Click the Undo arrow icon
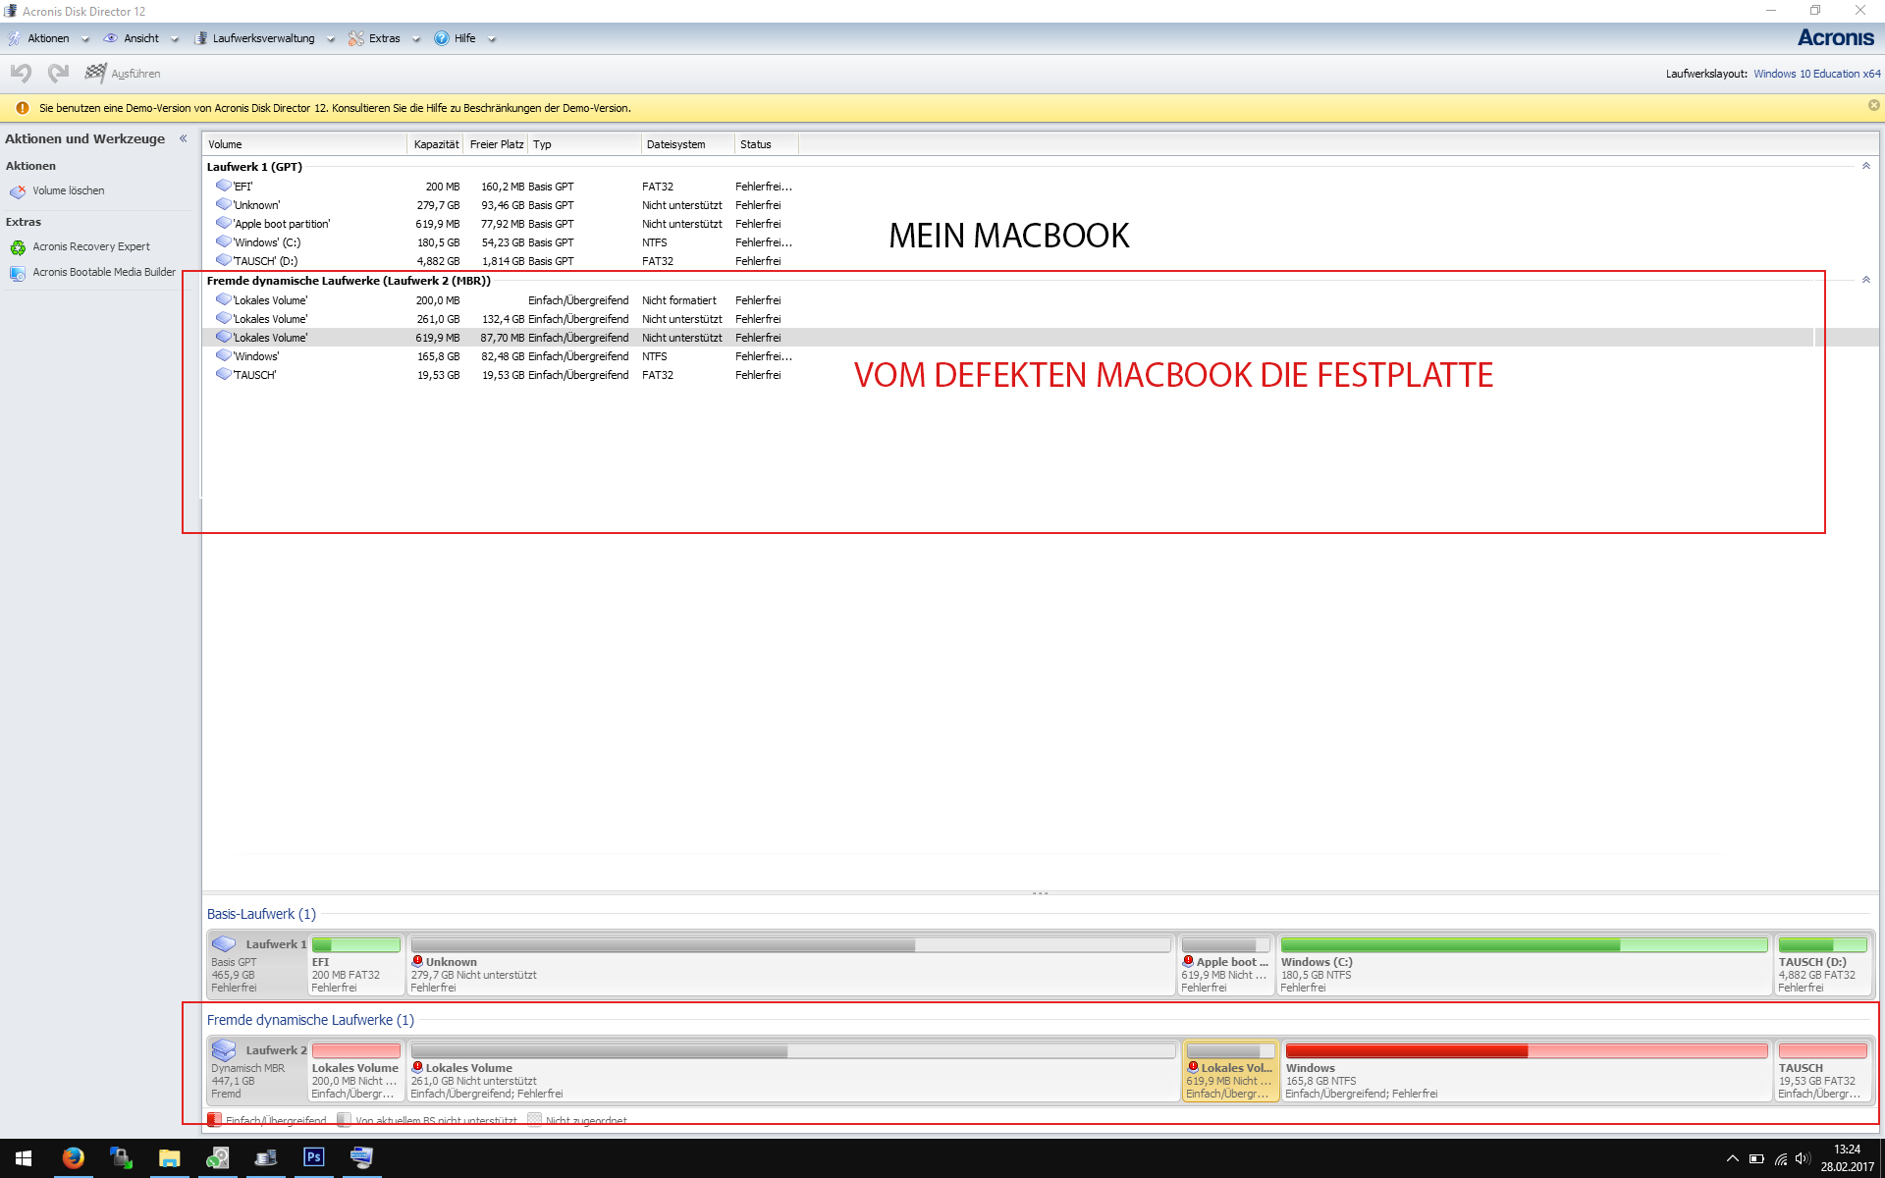 (x=21, y=73)
